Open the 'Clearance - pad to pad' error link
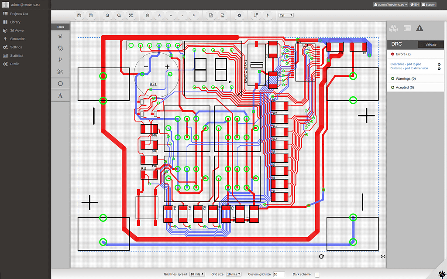Viewport: 447px width, 279px height. [405, 64]
